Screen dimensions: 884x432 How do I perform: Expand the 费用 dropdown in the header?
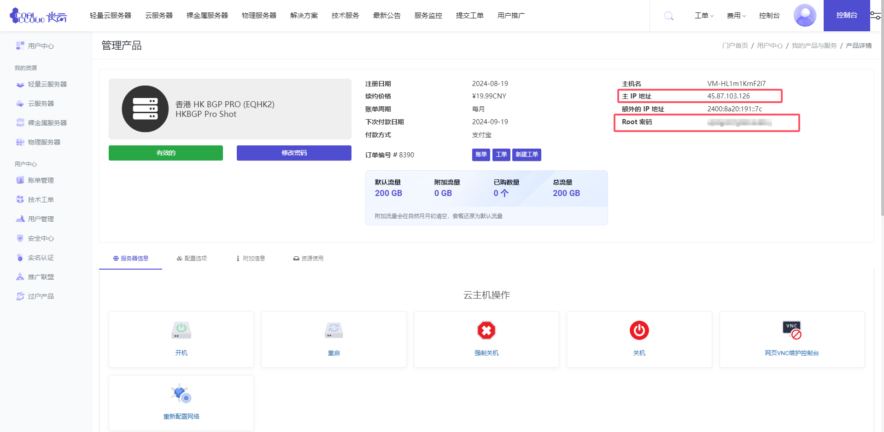736,16
